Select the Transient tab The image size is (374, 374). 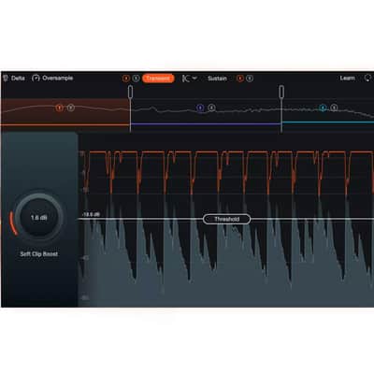(158, 79)
